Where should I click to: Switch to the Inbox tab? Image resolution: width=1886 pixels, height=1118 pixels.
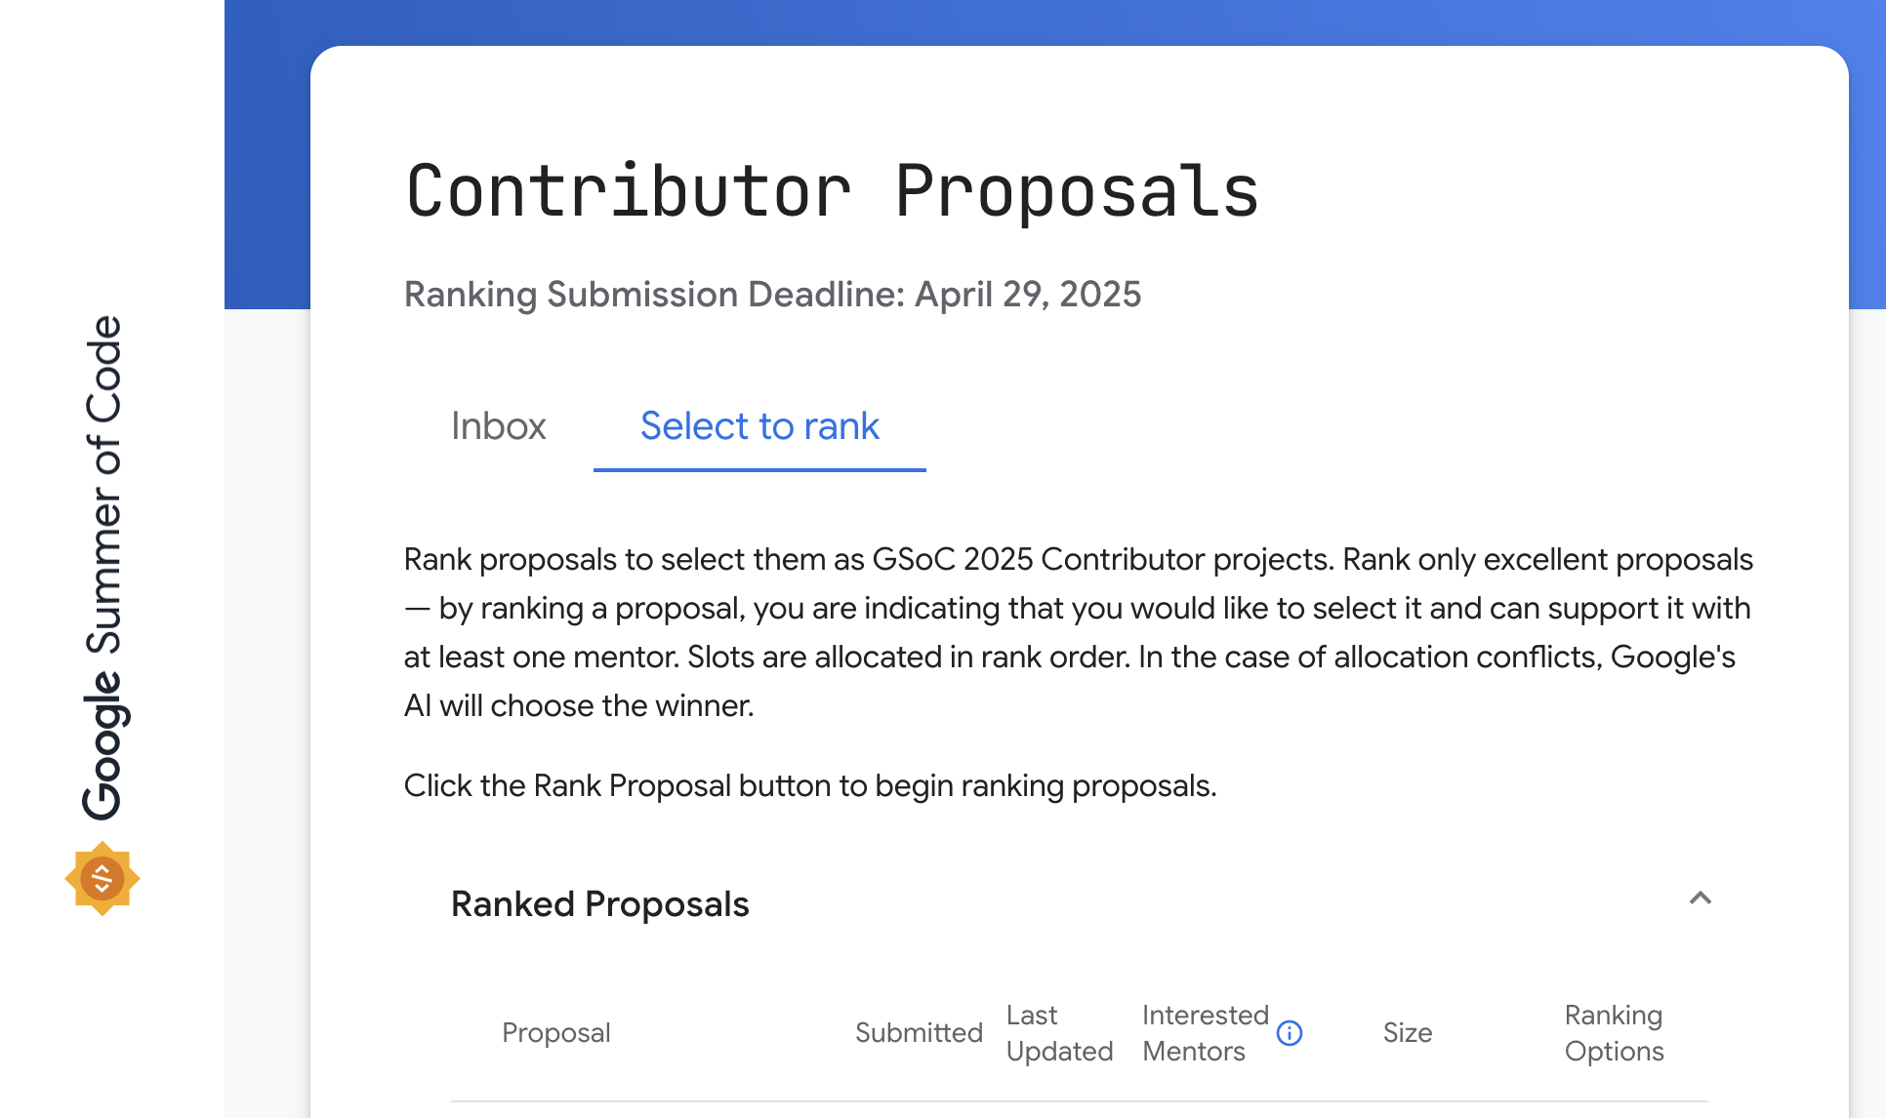(498, 426)
